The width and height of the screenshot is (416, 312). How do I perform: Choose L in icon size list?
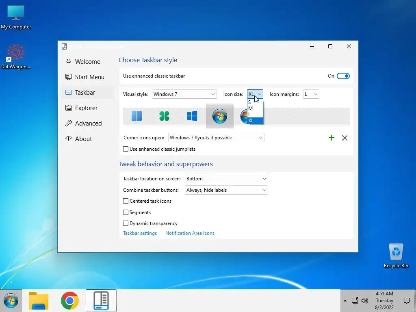pyautogui.click(x=255, y=114)
